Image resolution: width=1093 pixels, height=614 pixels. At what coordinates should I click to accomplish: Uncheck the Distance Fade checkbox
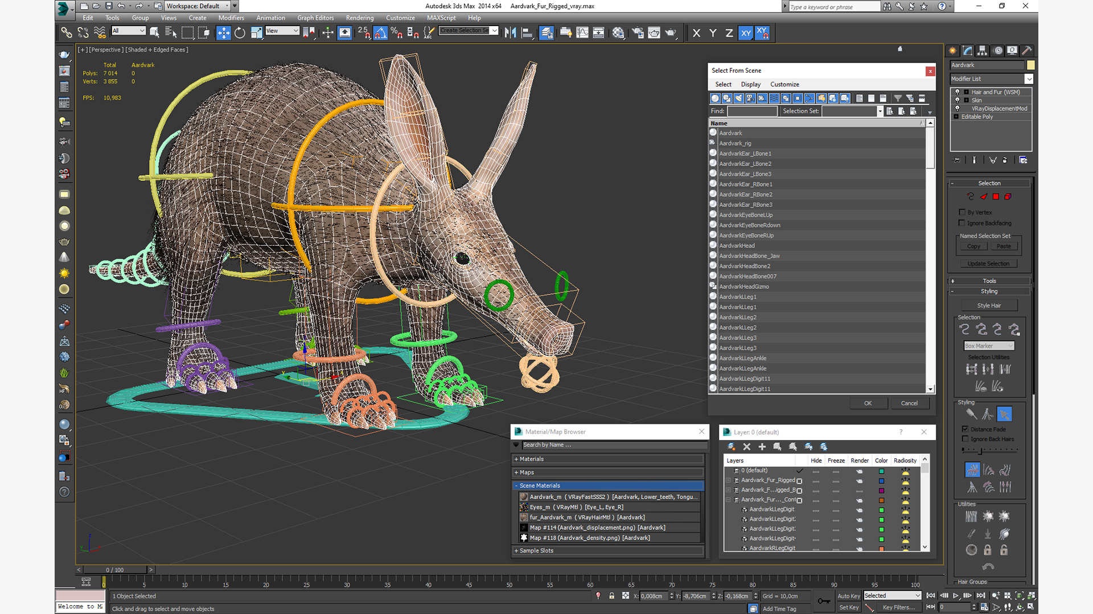pyautogui.click(x=965, y=429)
